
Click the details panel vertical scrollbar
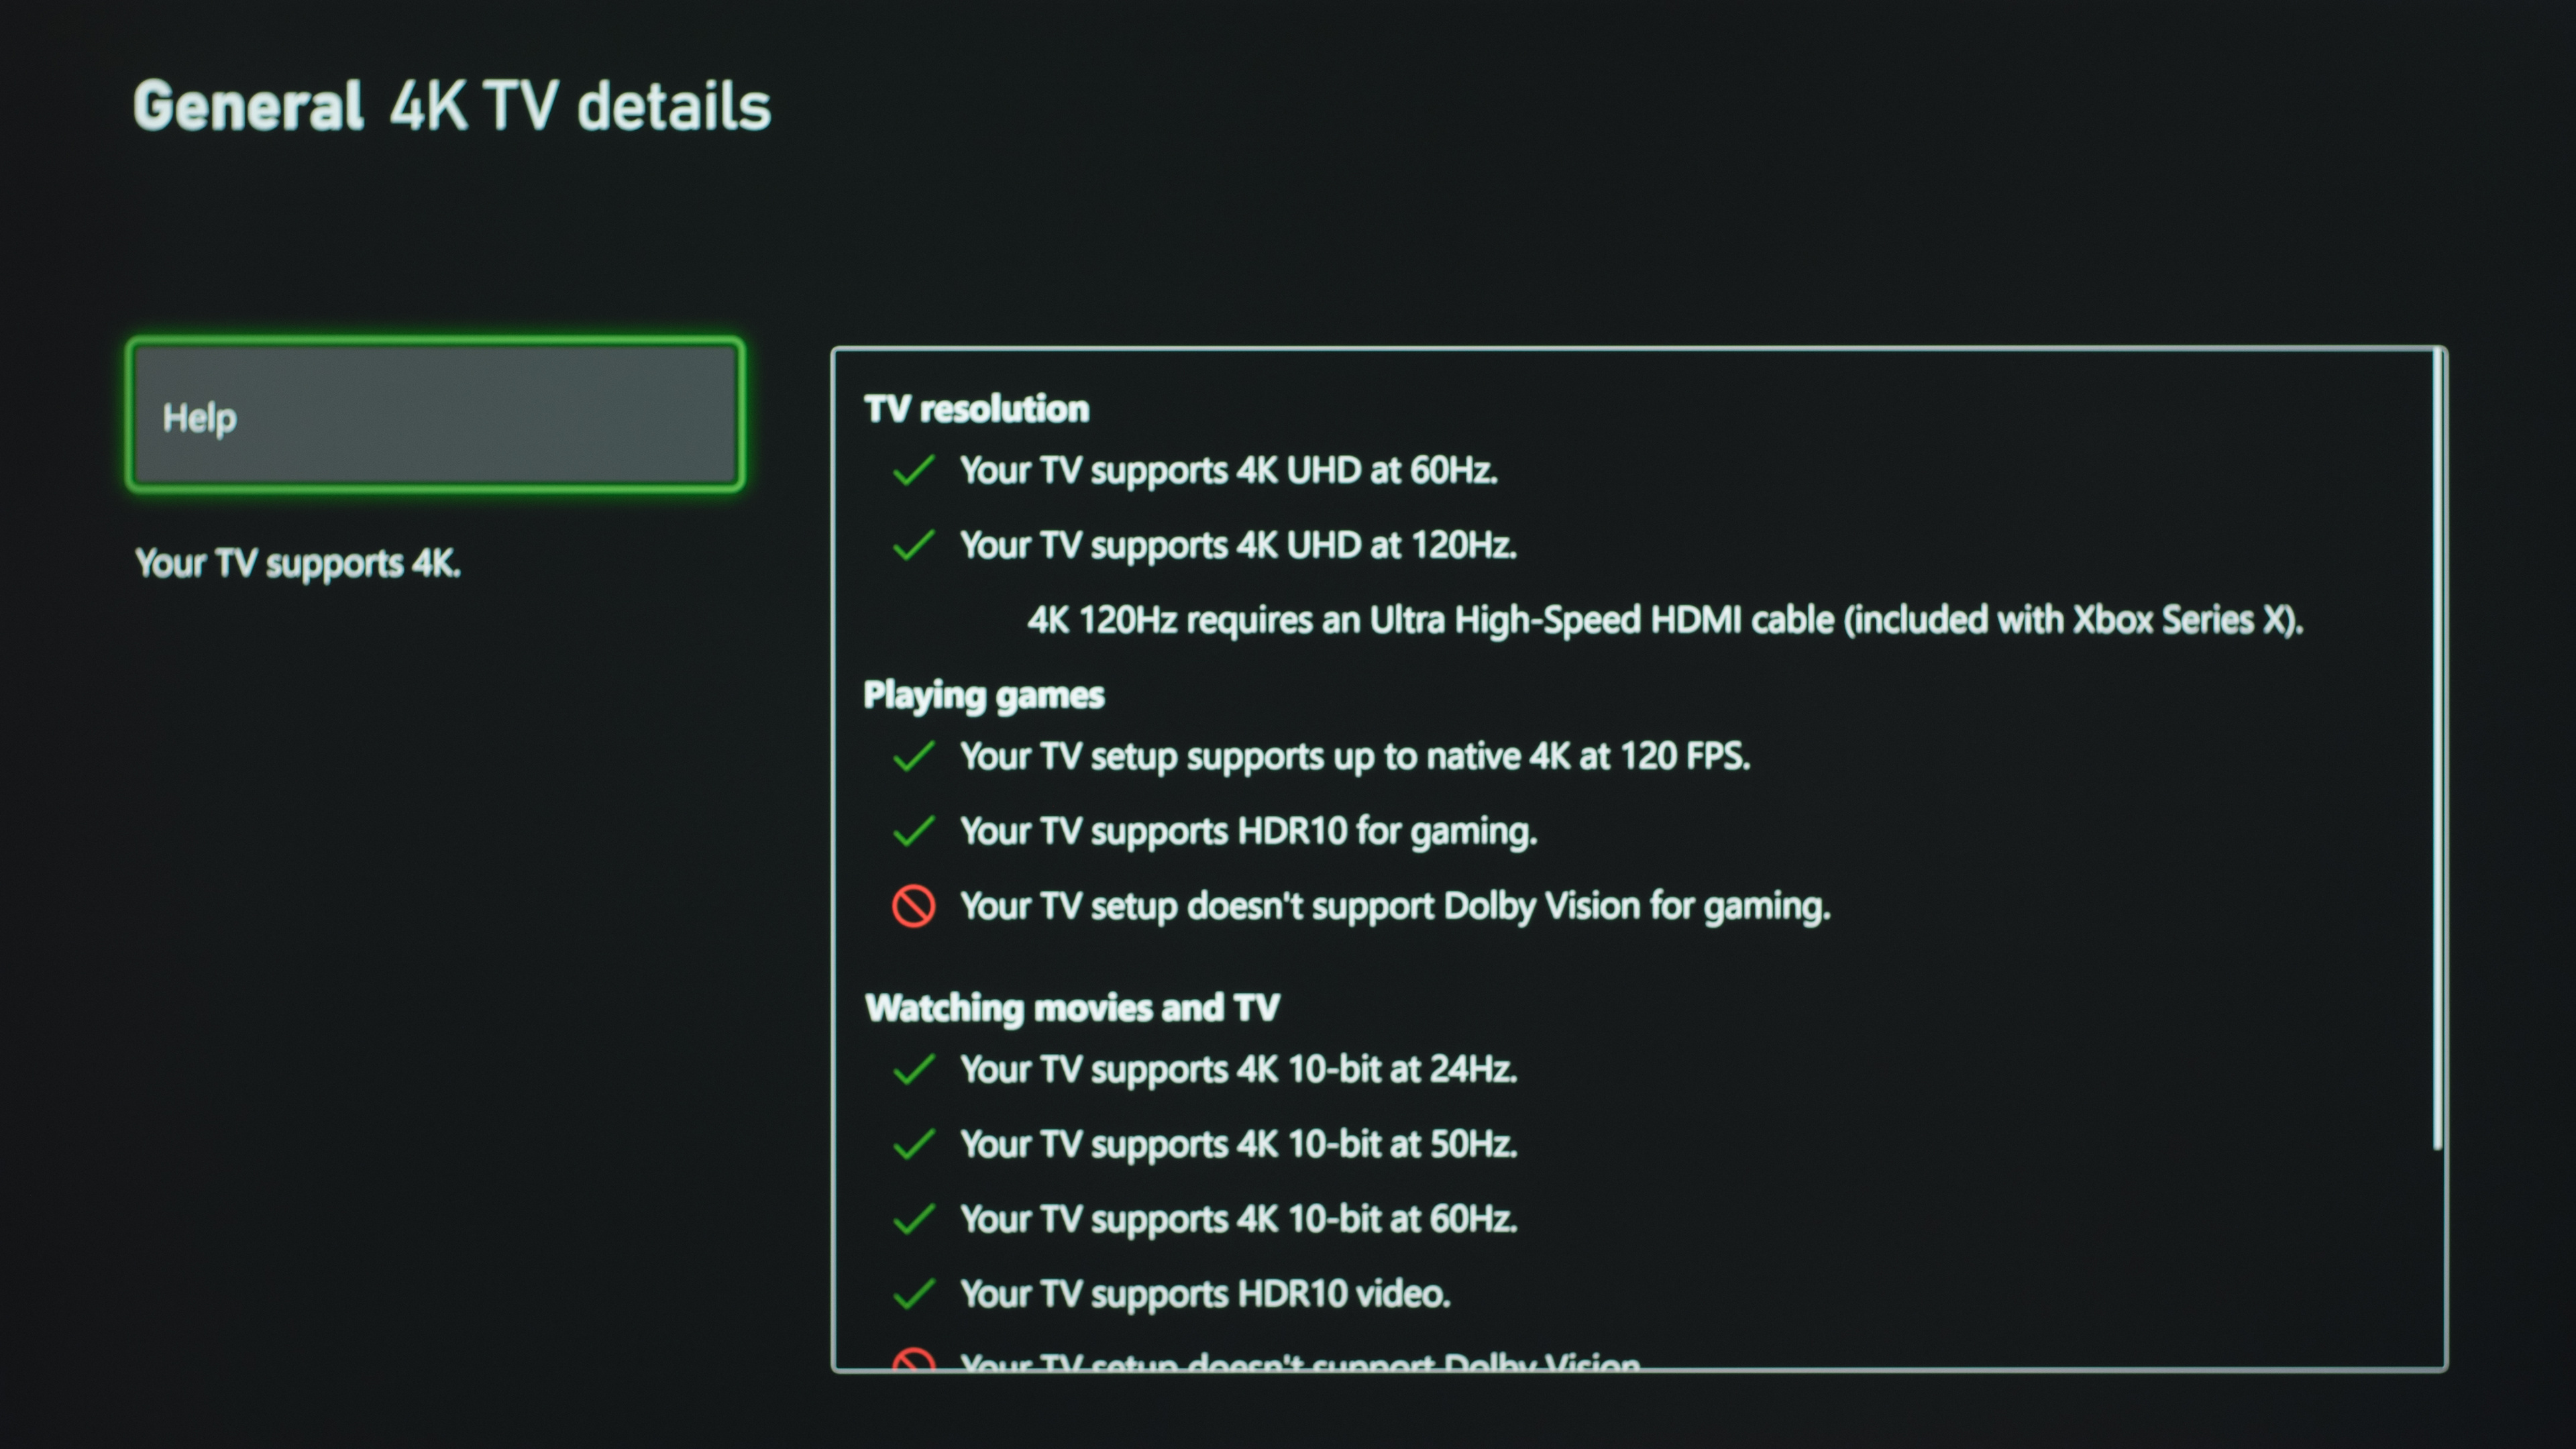click(x=2438, y=750)
